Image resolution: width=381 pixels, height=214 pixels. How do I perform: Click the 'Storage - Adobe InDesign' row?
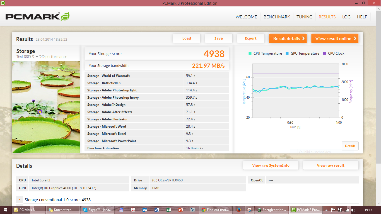[x=157, y=104]
